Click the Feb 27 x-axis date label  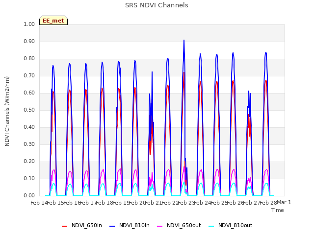(x=251, y=203)
